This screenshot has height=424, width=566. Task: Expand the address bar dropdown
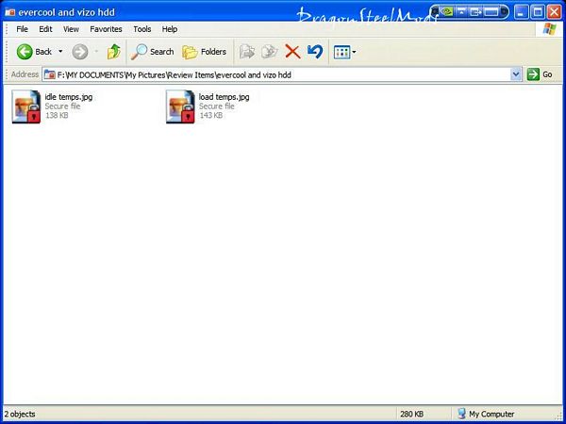[x=516, y=74]
